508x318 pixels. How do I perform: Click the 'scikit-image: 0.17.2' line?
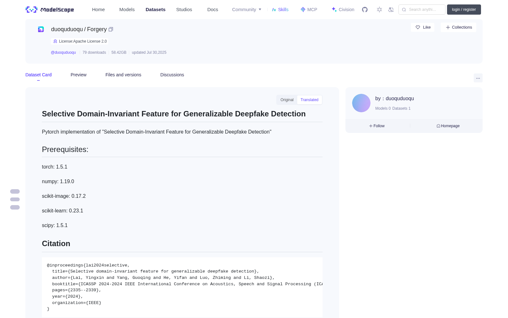tap(64, 196)
